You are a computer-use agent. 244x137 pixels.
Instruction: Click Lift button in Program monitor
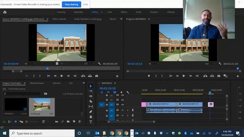coord(205,76)
